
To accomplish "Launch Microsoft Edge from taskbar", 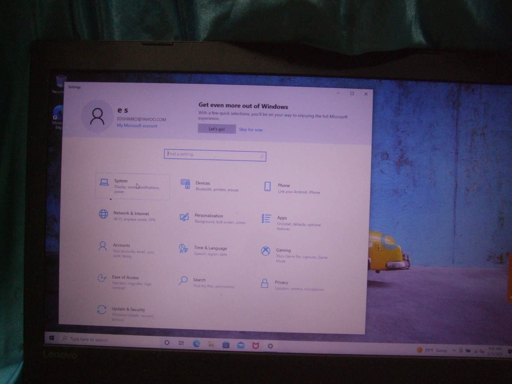I will click(x=196, y=344).
